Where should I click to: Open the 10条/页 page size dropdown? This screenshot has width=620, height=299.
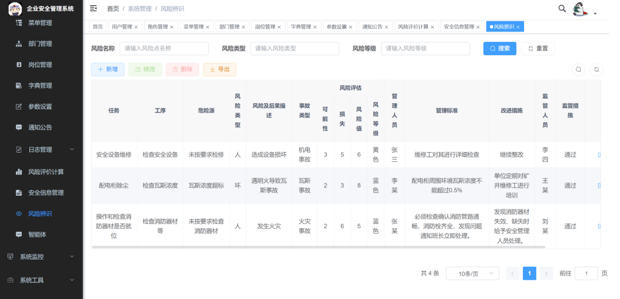point(472,273)
